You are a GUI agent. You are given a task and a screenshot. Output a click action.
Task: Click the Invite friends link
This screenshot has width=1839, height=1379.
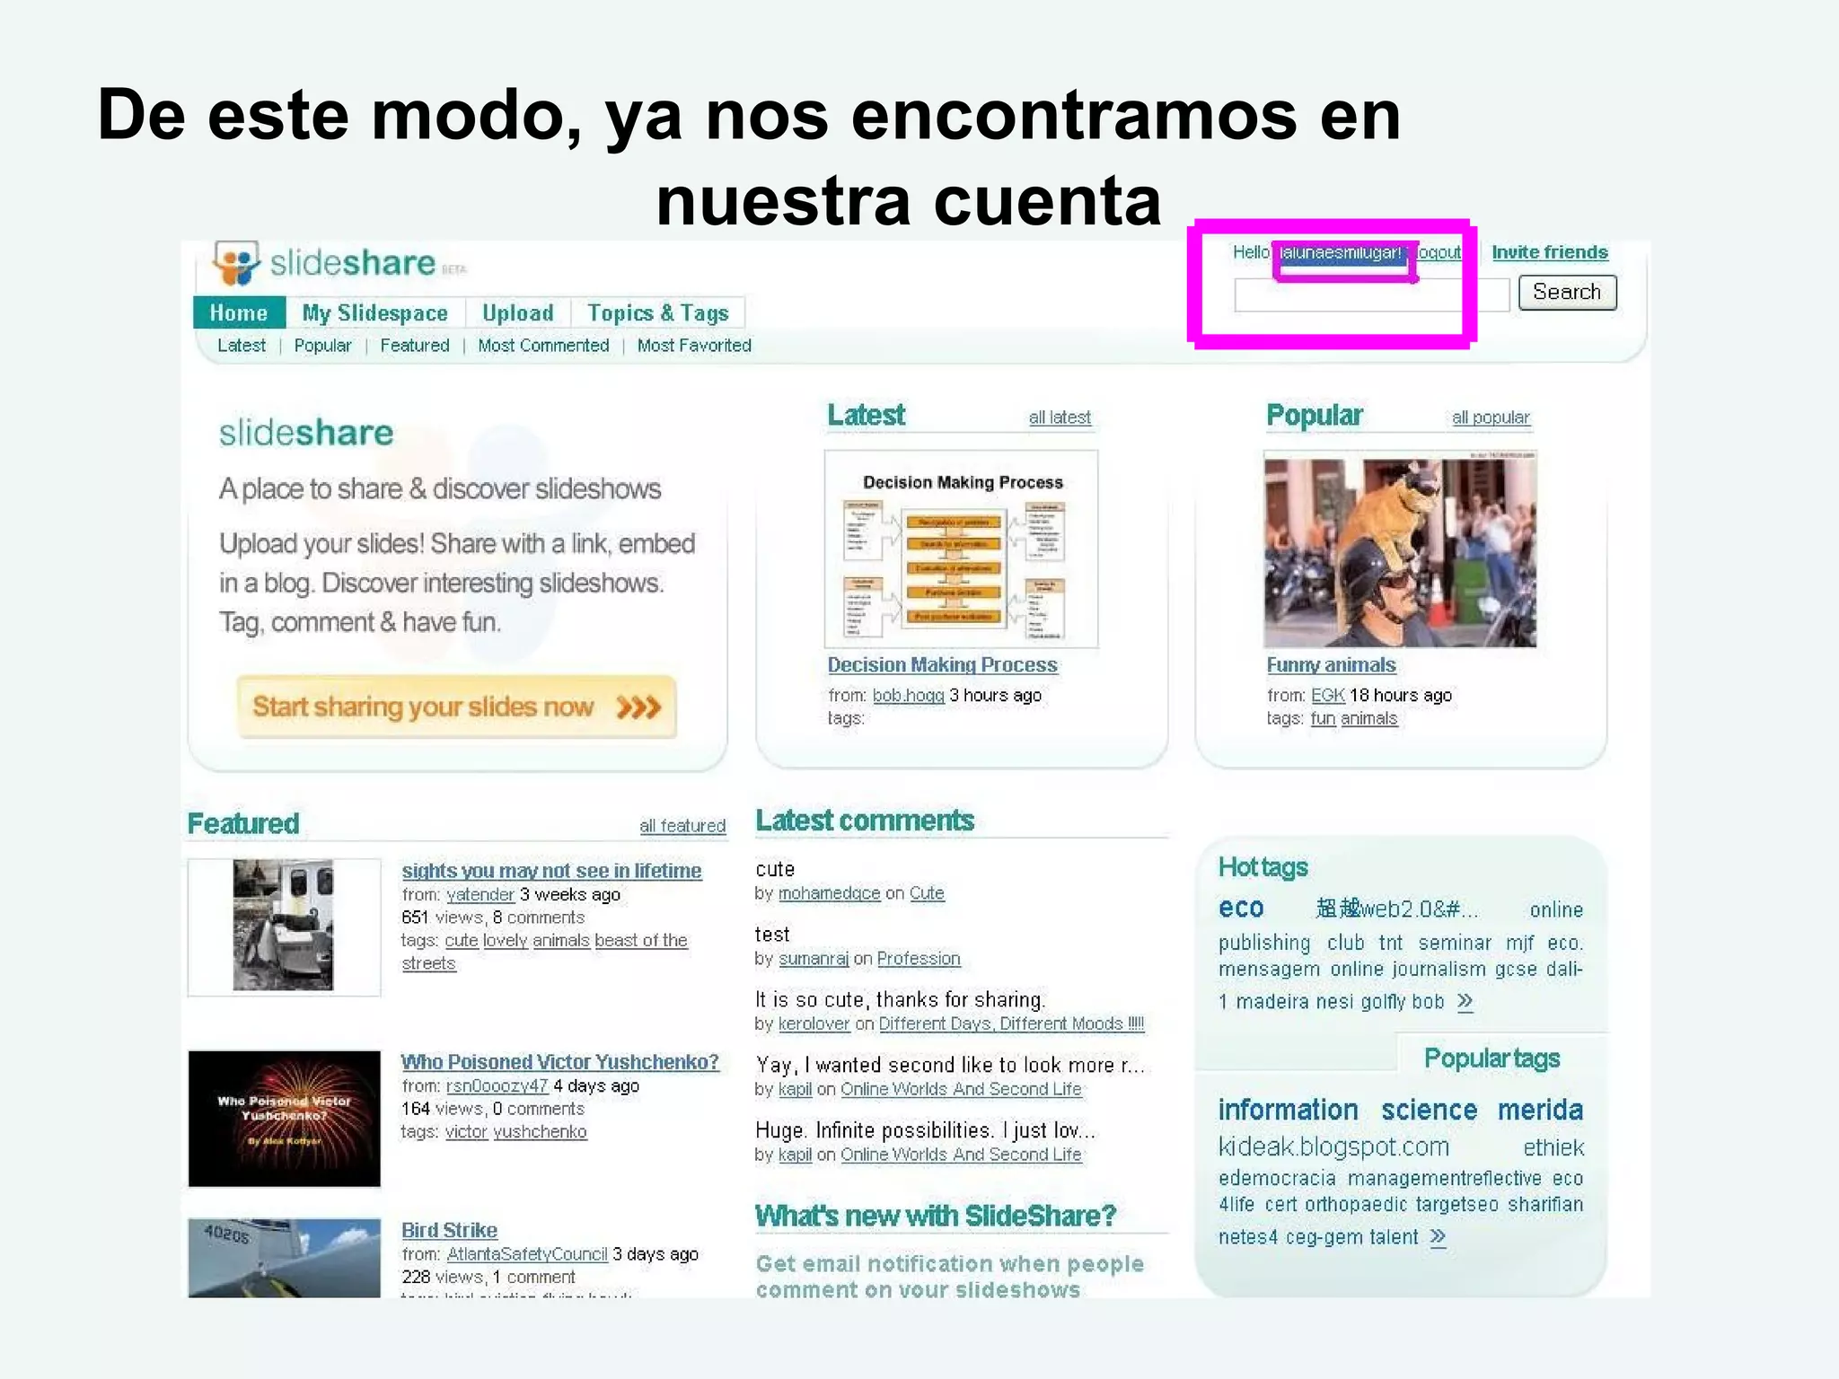coord(1550,252)
